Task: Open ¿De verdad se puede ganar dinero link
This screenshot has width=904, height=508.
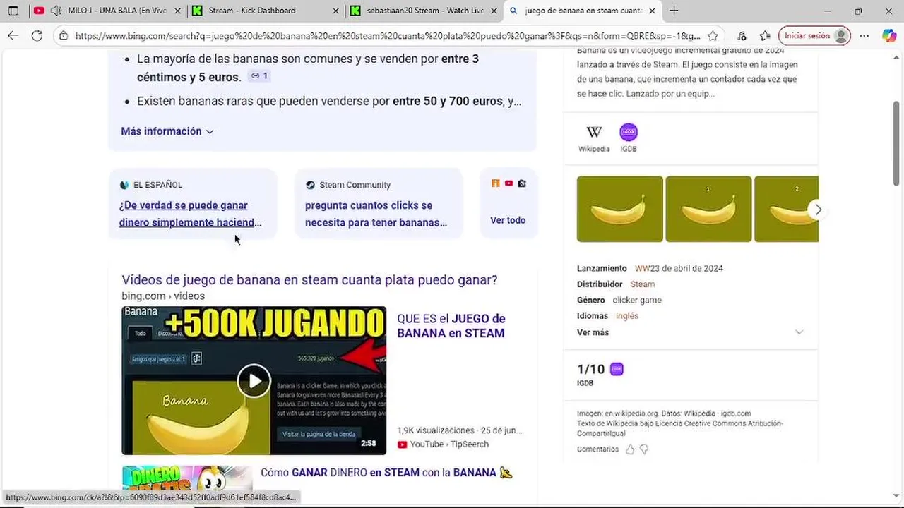Action: (190, 214)
